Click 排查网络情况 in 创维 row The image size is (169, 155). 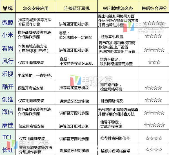(x=112, y=101)
